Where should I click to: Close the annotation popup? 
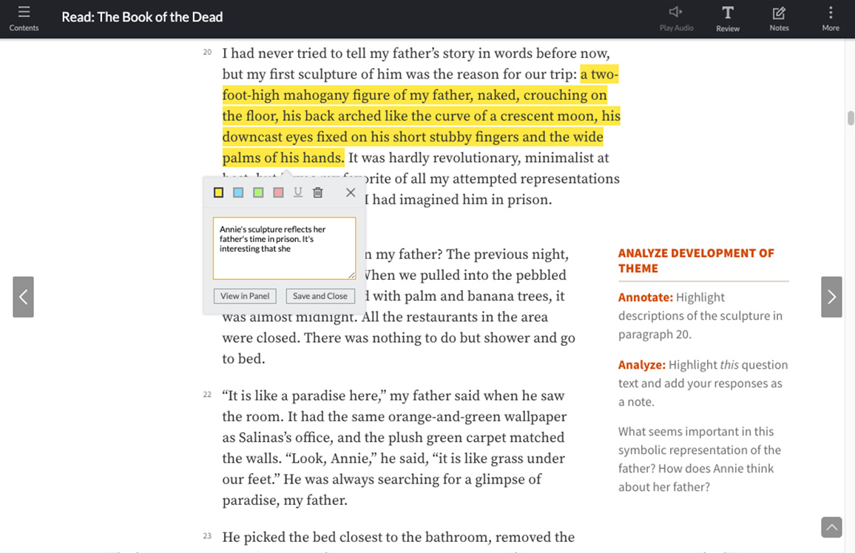(351, 192)
